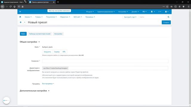Click the round chat widget icon

tap(7, 100)
